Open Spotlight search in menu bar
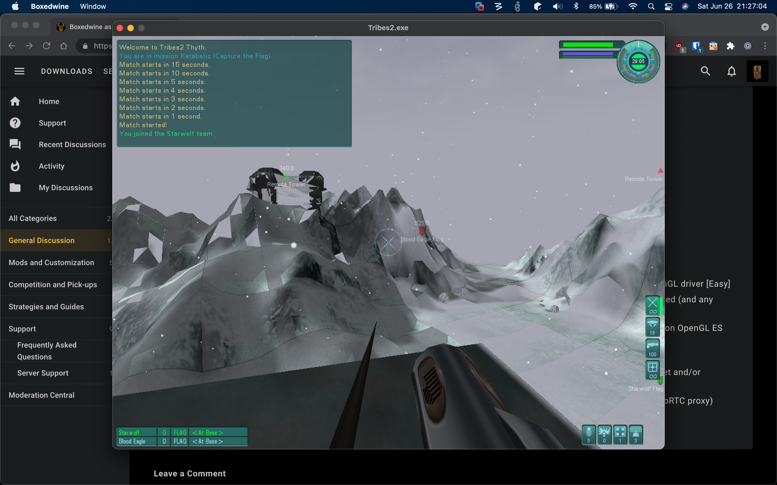 651,6
